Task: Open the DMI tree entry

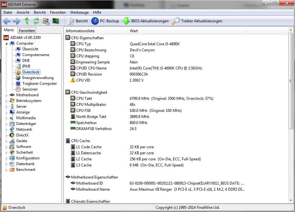Action: pyautogui.click(x=23, y=60)
